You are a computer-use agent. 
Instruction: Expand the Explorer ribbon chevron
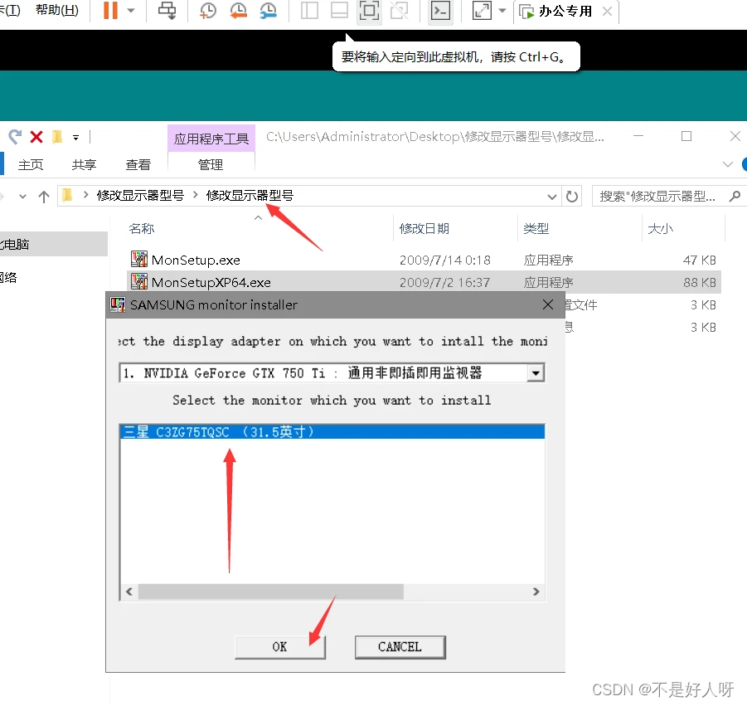727,164
